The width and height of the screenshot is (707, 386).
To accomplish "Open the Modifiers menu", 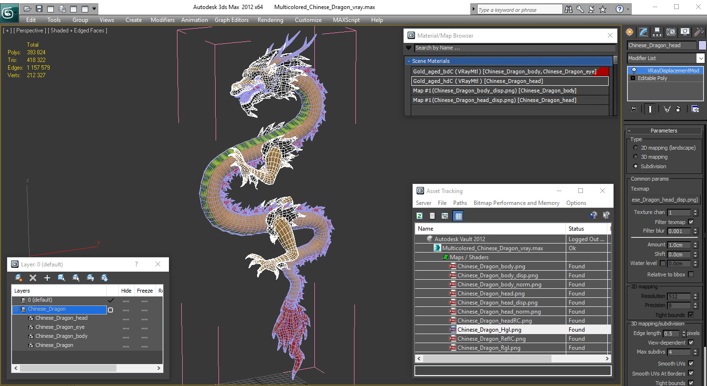I will pos(163,20).
